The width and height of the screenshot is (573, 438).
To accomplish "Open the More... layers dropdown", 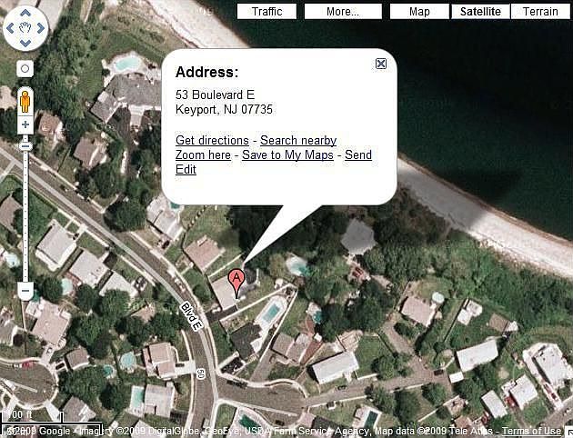I will point(343,12).
